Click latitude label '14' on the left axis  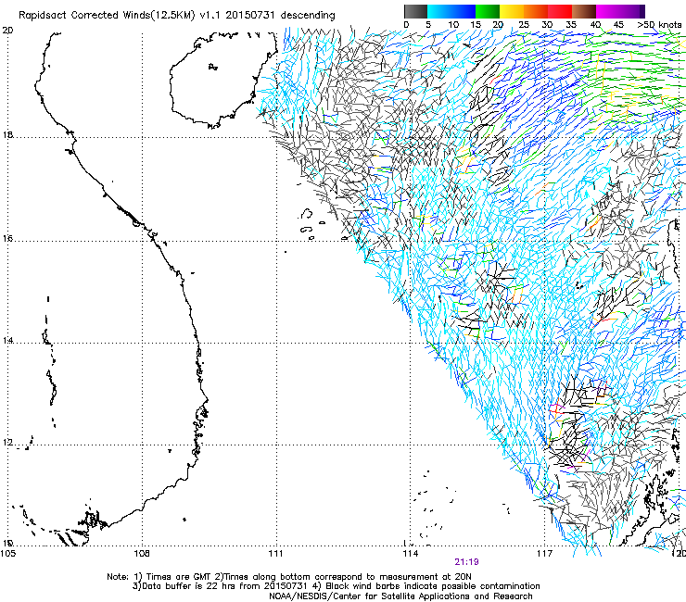click(7, 340)
